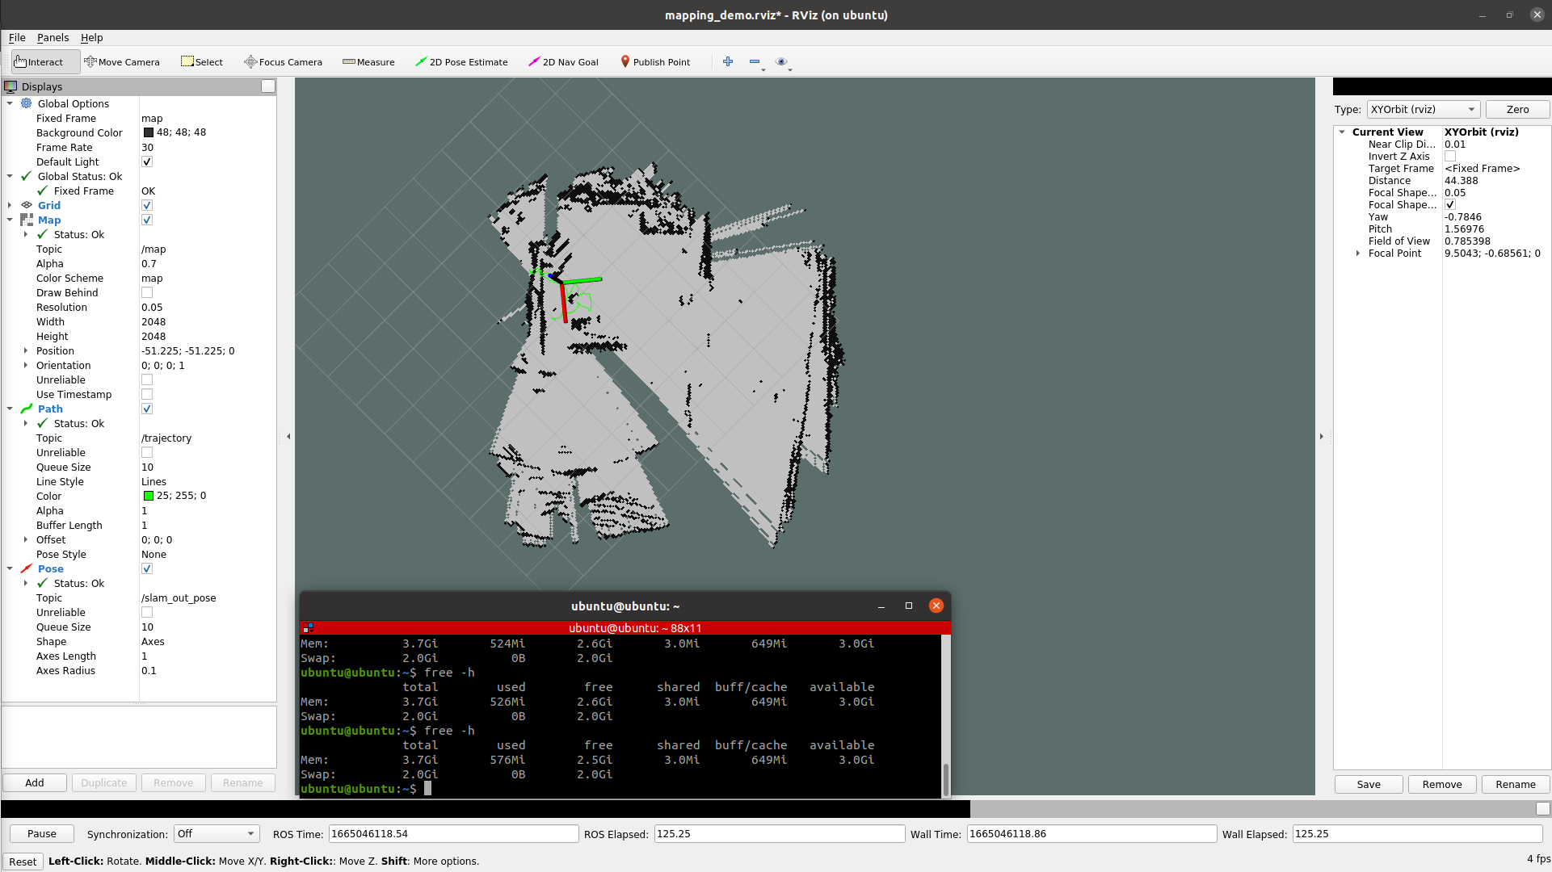Click the Add display button
This screenshot has width=1552, height=872.
[x=35, y=783]
